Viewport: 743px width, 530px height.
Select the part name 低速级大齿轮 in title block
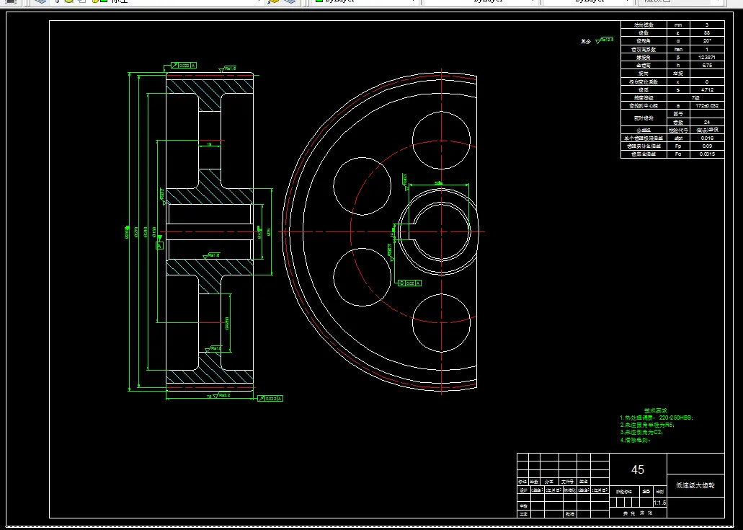(695, 485)
